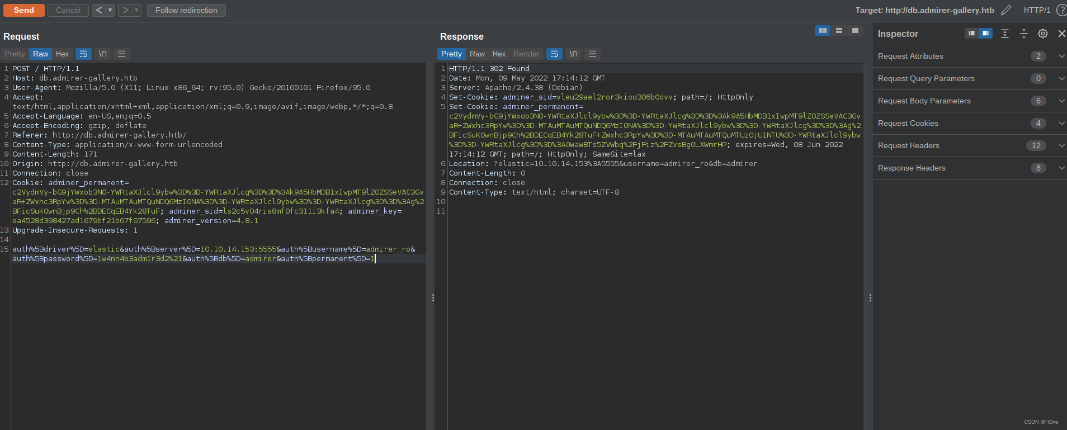This screenshot has width=1067, height=430.
Task: Click the HTTP/1 protocol label
Action: [x=1037, y=10]
